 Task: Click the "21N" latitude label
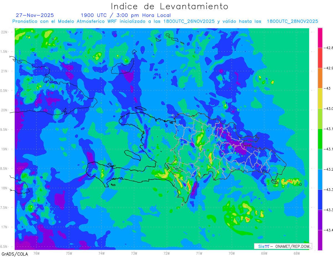pyautogui.click(x=5, y=71)
